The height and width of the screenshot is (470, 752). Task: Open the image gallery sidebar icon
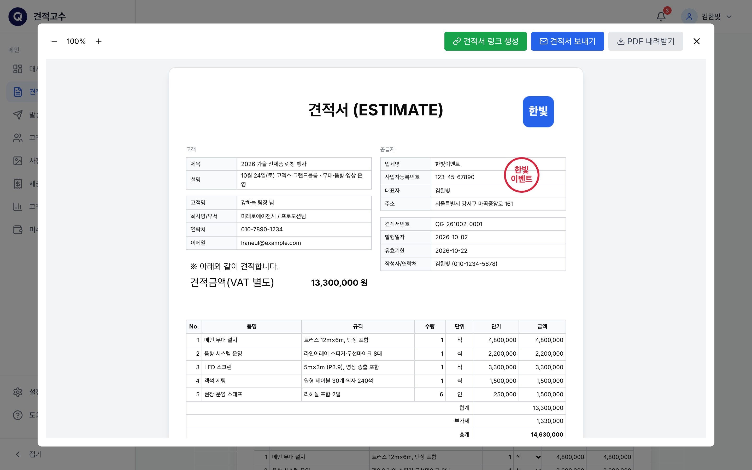18,161
